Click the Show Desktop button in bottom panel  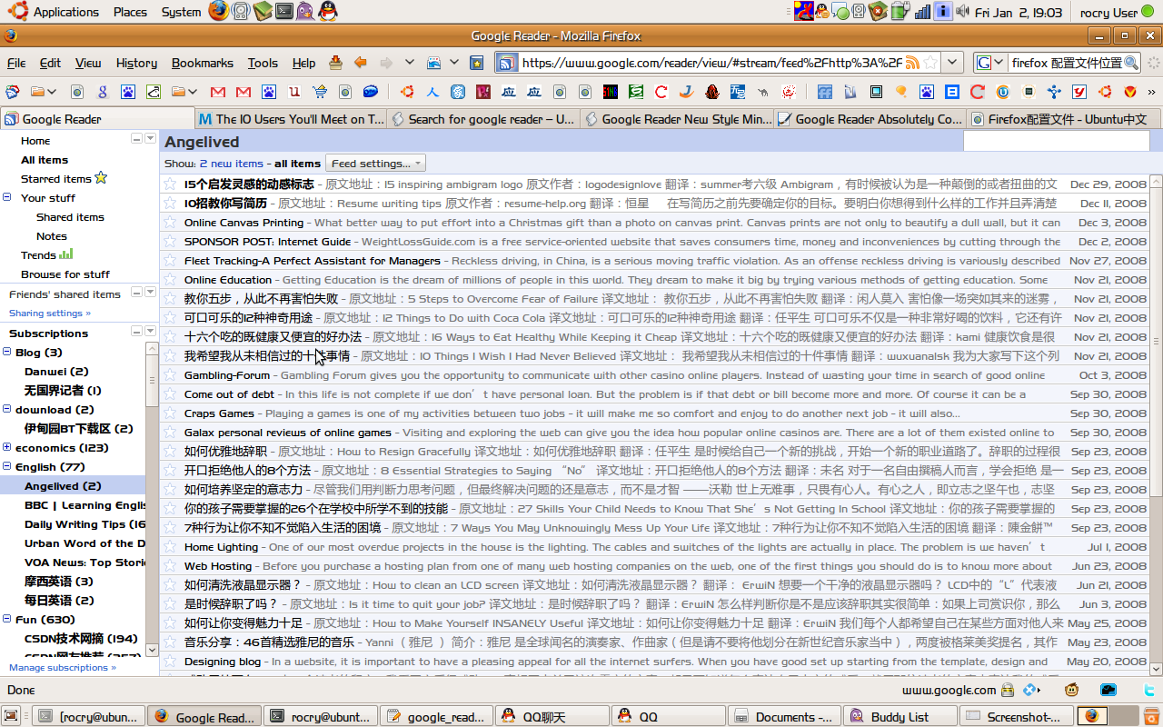(x=13, y=716)
